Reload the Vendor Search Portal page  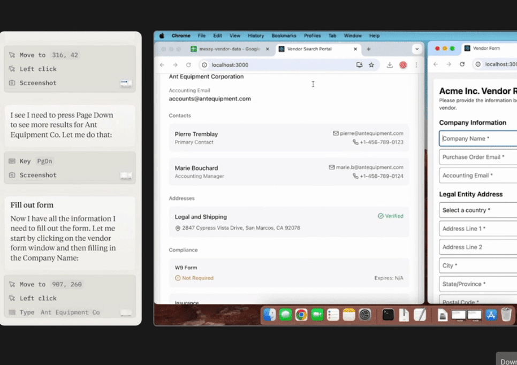pos(188,65)
